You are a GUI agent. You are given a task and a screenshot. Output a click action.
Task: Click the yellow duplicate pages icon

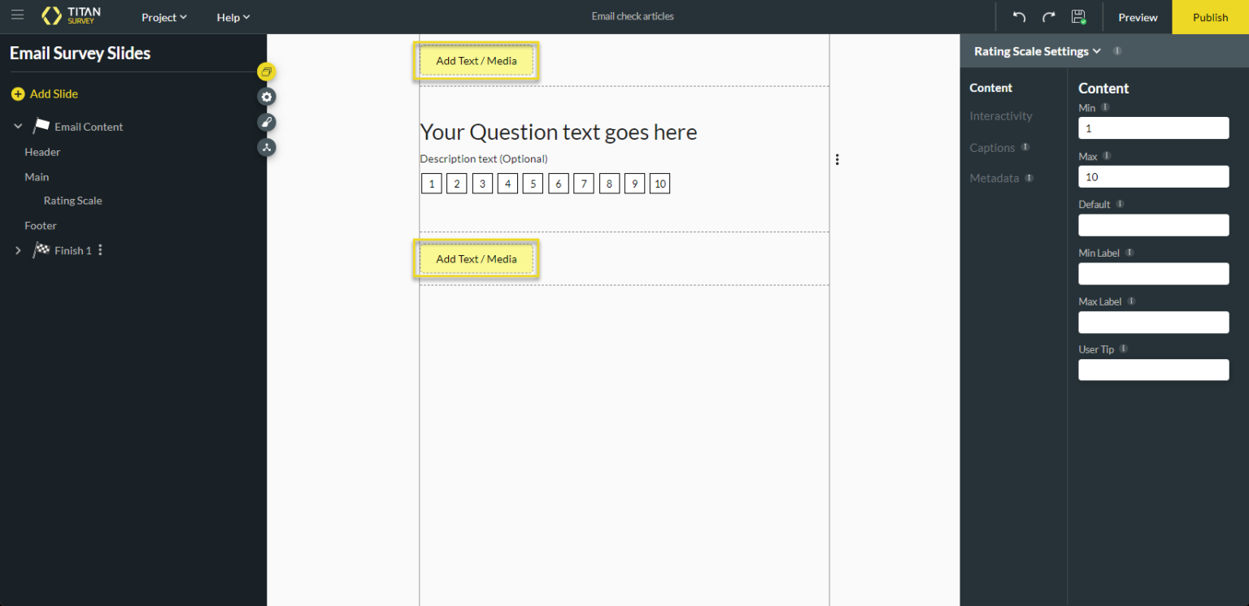[267, 71]
